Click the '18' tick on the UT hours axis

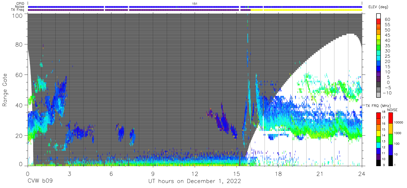pos(278,173)
